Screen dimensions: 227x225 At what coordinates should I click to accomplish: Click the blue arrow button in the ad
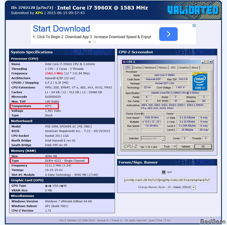(x=168, y=34)
